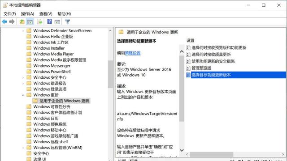Click the 设置 column header
Screen dimensions: 287x161
click(190, 41)
